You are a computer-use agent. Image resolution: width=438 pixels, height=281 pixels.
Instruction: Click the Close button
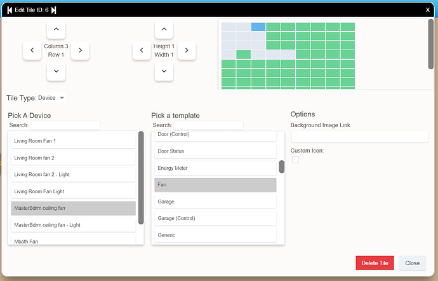[413, 263]
